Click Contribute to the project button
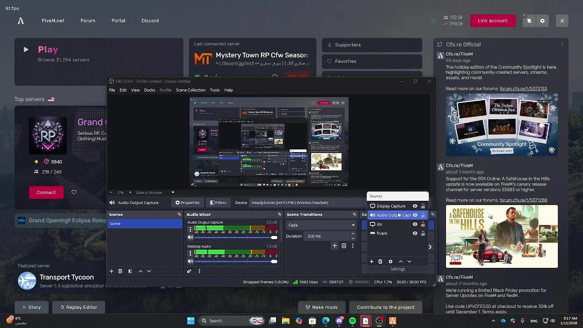The width and height of the screenshot is (583, 328). pyautogui.click(x=385, y=307)
